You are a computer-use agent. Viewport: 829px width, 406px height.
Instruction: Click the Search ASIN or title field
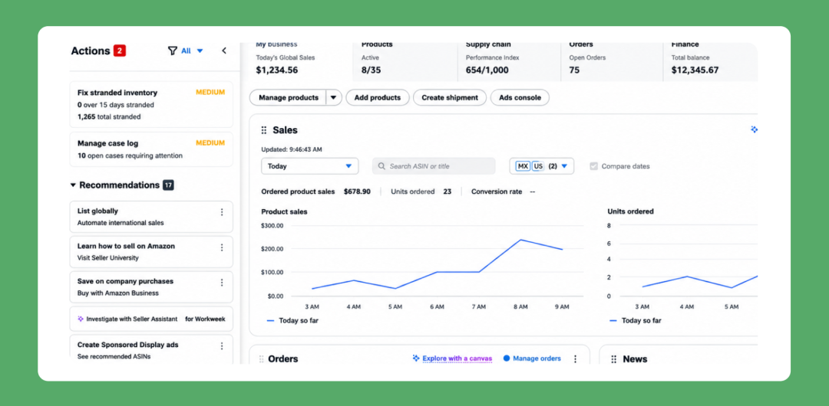[x=434, y=165]
